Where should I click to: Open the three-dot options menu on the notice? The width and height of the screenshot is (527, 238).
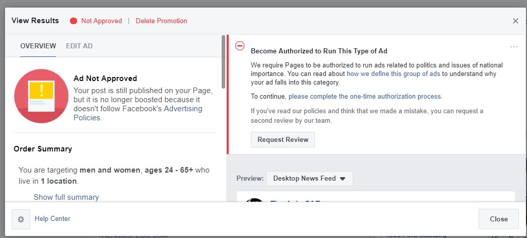pyautogui.click(x=514, y=47)
